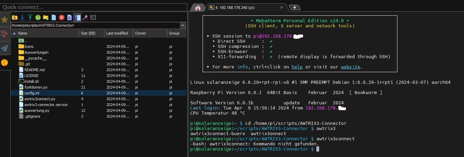Image resolution: width=464 pixels, height=157 pixels.
Task: Click the Quick connect input field
Action: pos(93,7)
